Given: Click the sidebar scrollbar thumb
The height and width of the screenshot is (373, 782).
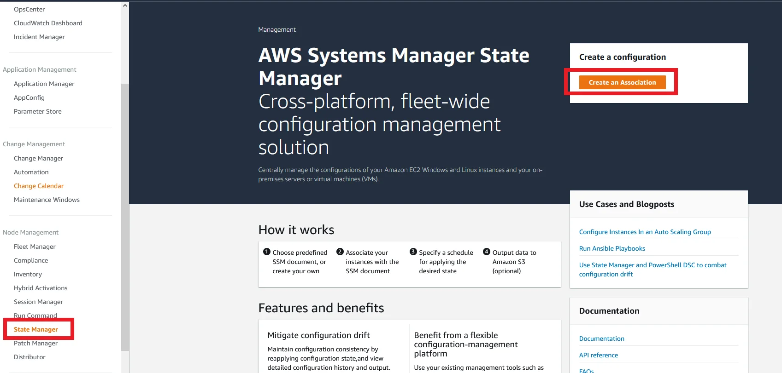Looking at the screenshot, I should pyautogui.click(x=125, y=217).
